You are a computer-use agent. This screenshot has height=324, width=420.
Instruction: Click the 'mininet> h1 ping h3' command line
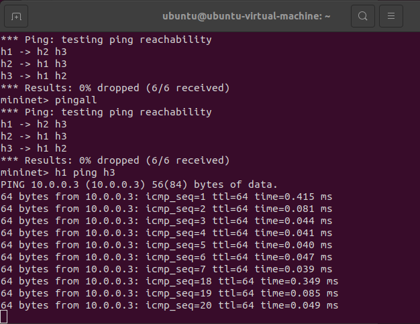point(58,172)
